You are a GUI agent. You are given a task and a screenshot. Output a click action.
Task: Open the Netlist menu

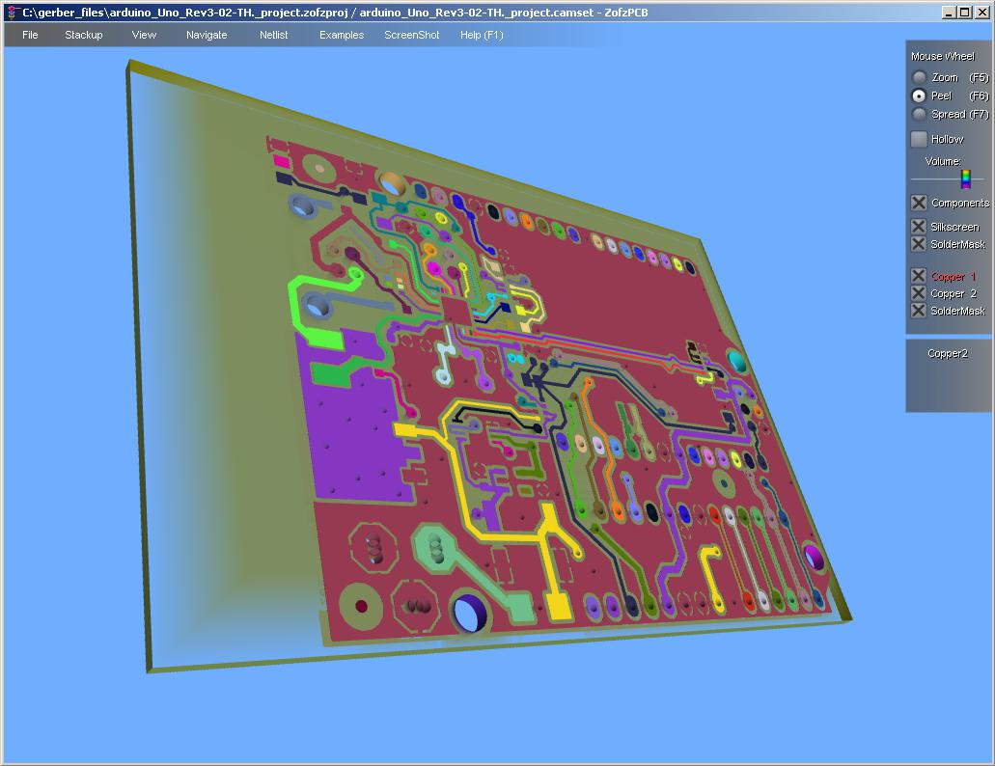point(273,35)
